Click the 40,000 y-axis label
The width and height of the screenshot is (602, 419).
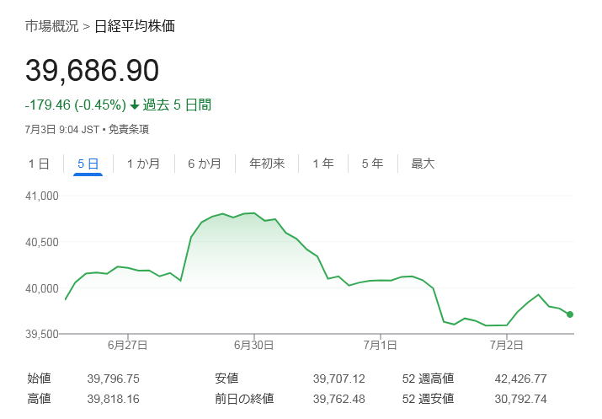(42, 288)
